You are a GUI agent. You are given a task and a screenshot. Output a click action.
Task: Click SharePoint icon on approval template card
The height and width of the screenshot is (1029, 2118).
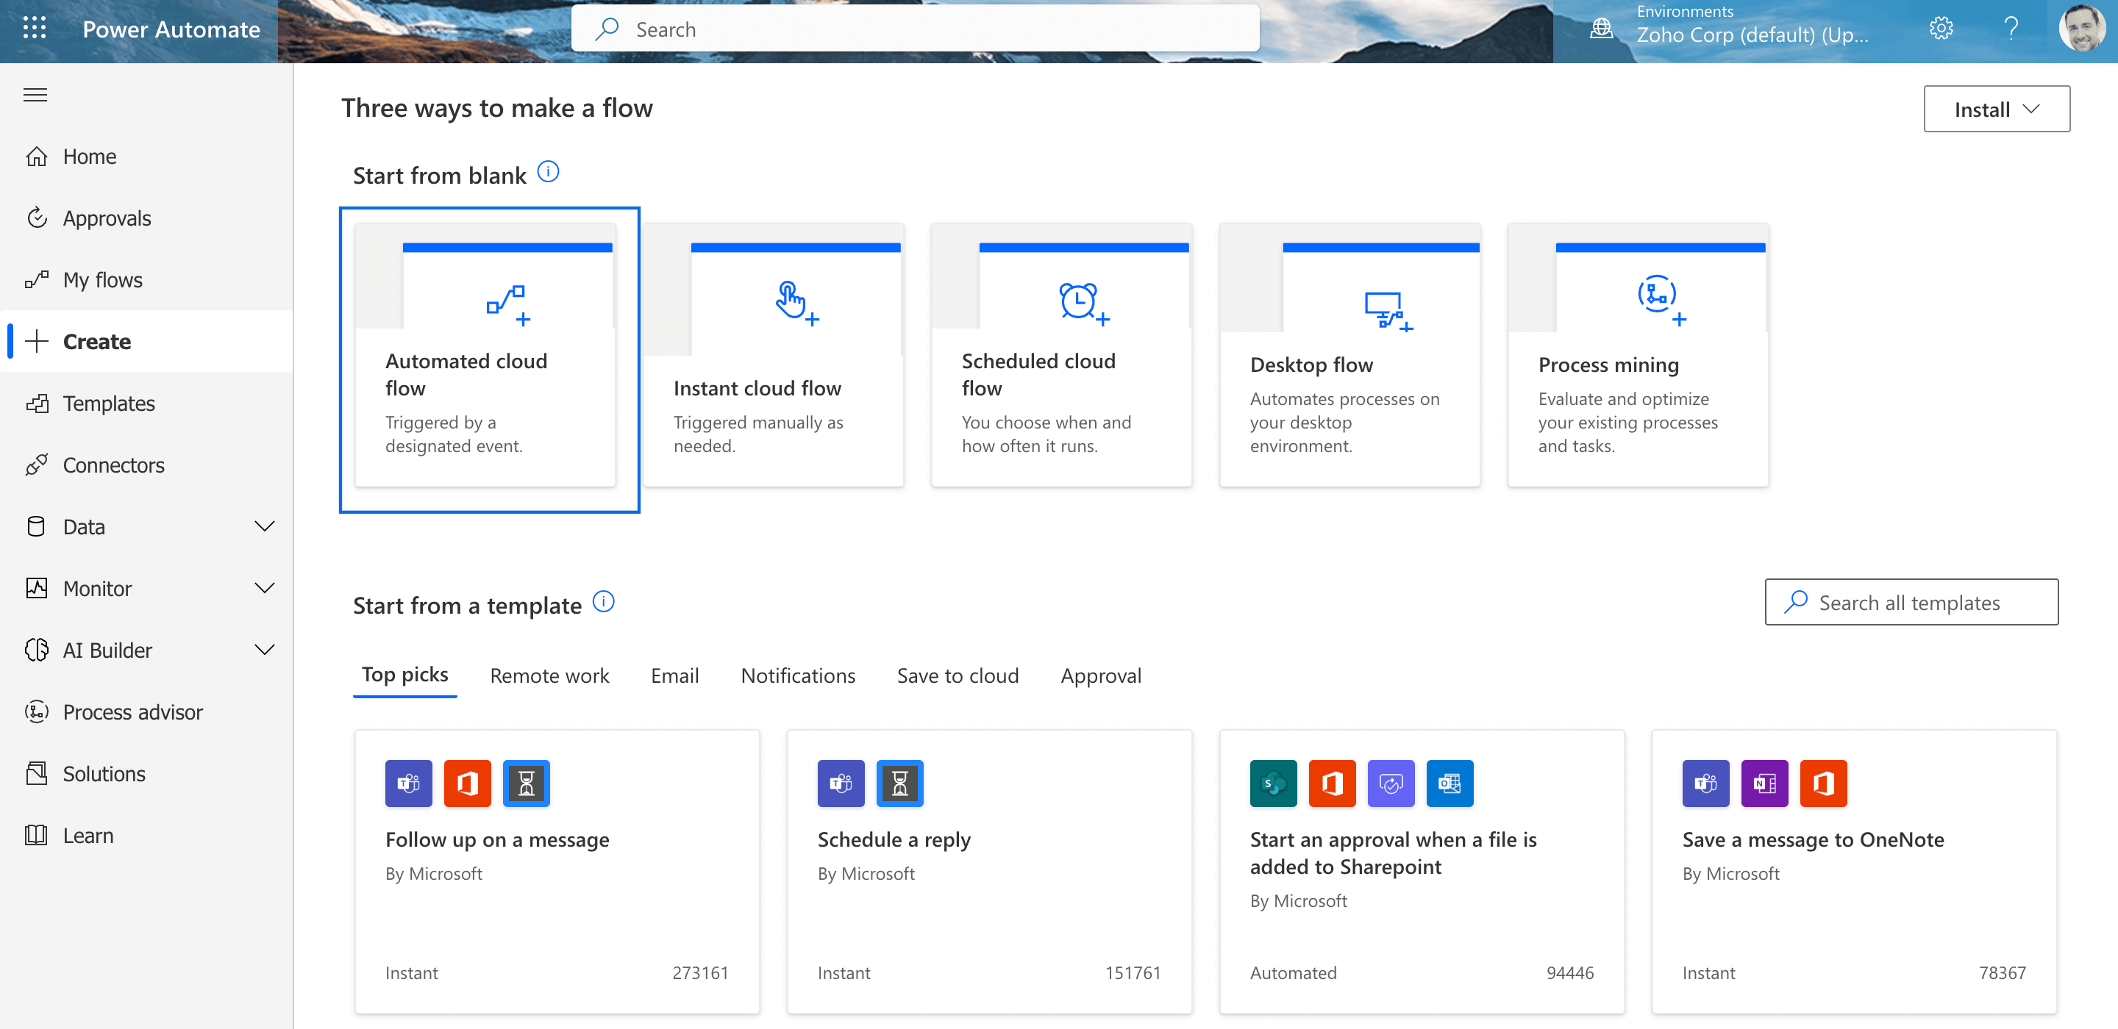pyautogui.click(x=1274, y=784)
